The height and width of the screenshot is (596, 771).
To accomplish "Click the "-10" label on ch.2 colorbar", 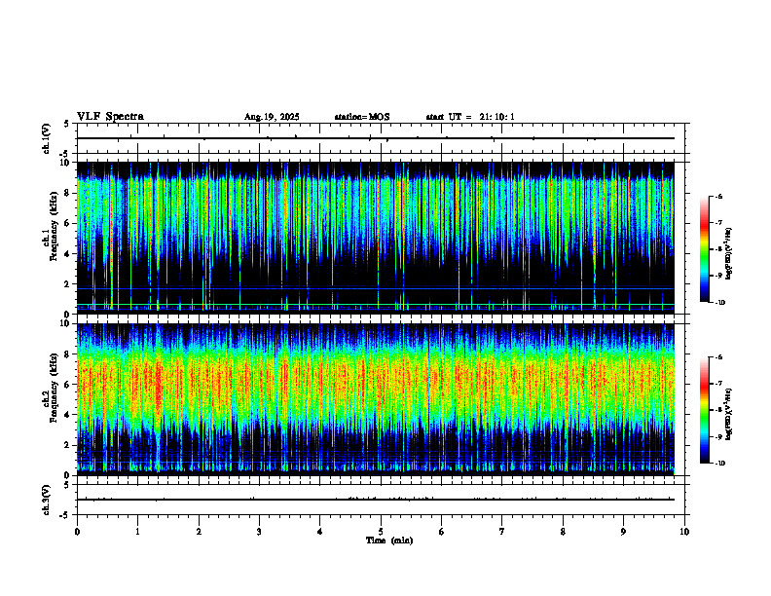I will (720, 464).
